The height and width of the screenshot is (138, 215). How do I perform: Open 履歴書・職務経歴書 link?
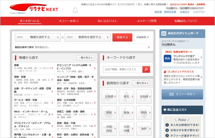click(x=165, y=12)
